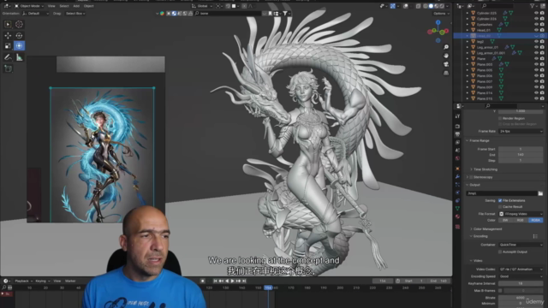Open the Modifiers wrench properties tab
This screenshot has height=308, width=548.
(x=457, y=176)
